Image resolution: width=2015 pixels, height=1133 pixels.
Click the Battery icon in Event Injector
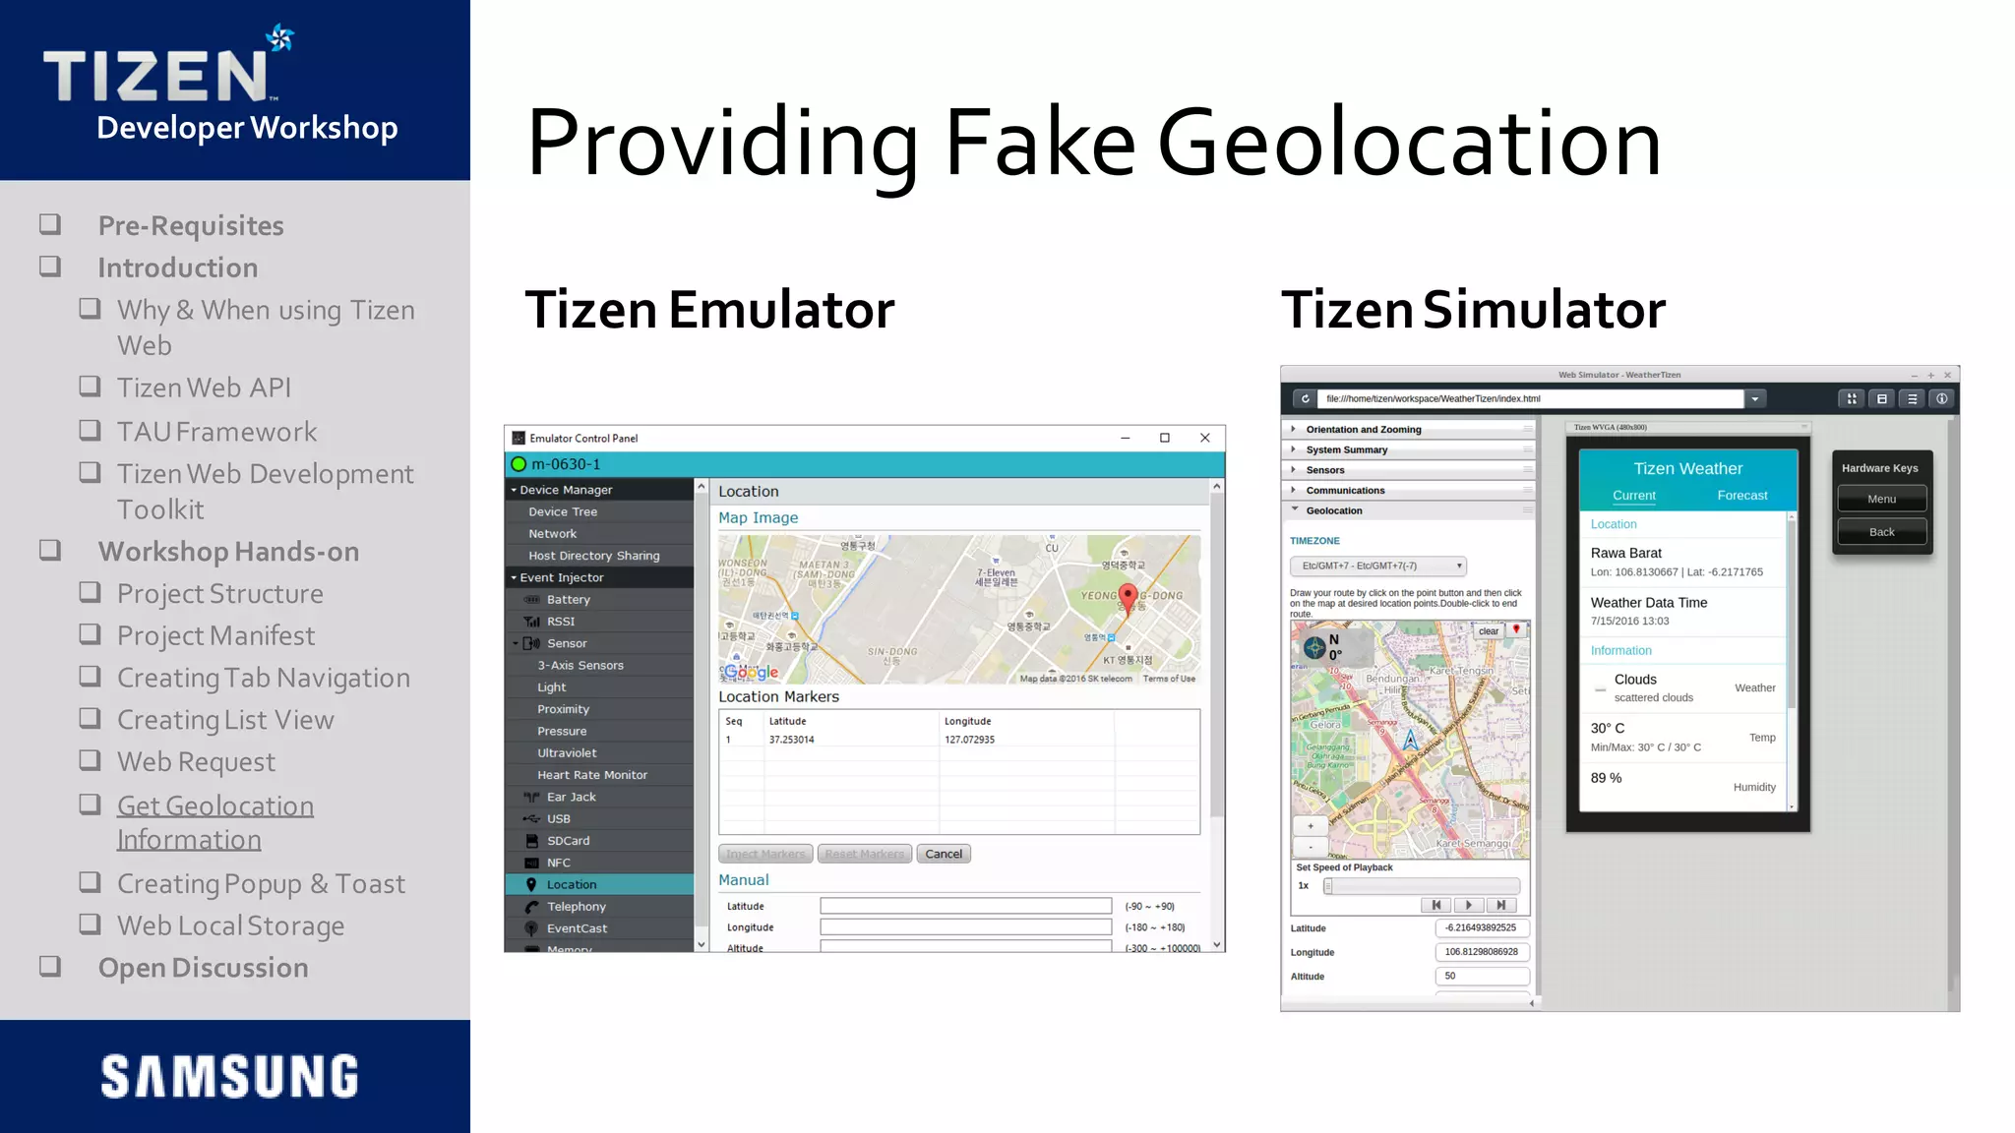click(532, 600)
